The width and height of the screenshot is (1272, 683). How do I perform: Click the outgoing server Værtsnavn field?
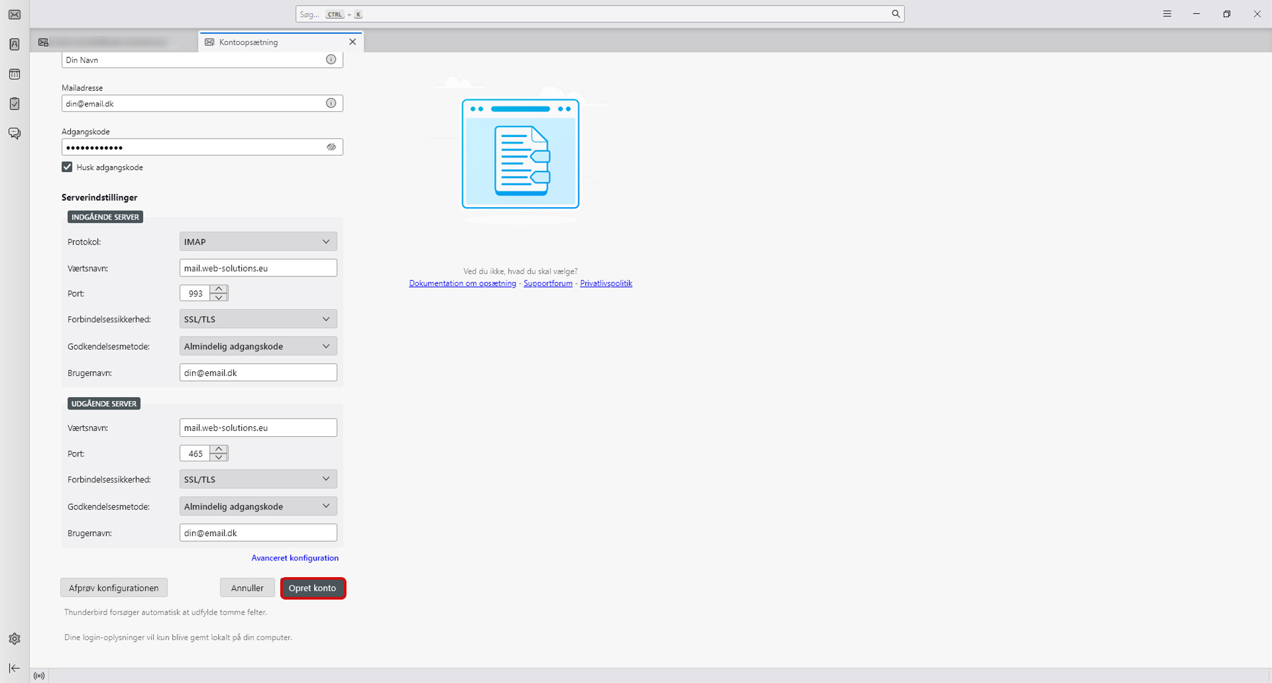point(258,428)
